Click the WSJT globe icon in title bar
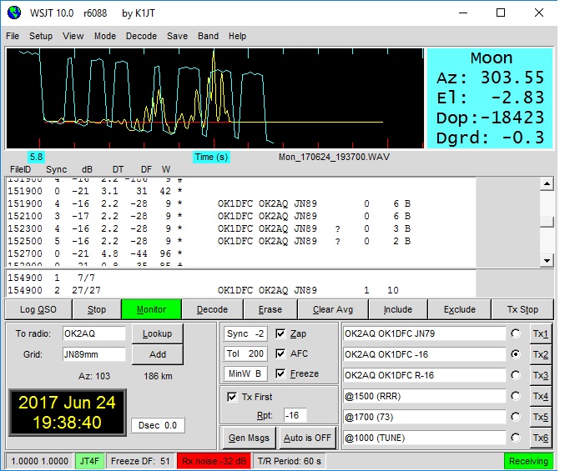Screen dimensions: 570x471 [13, 13]
